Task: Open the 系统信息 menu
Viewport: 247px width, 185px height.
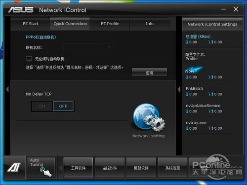Action: [172, 168]
